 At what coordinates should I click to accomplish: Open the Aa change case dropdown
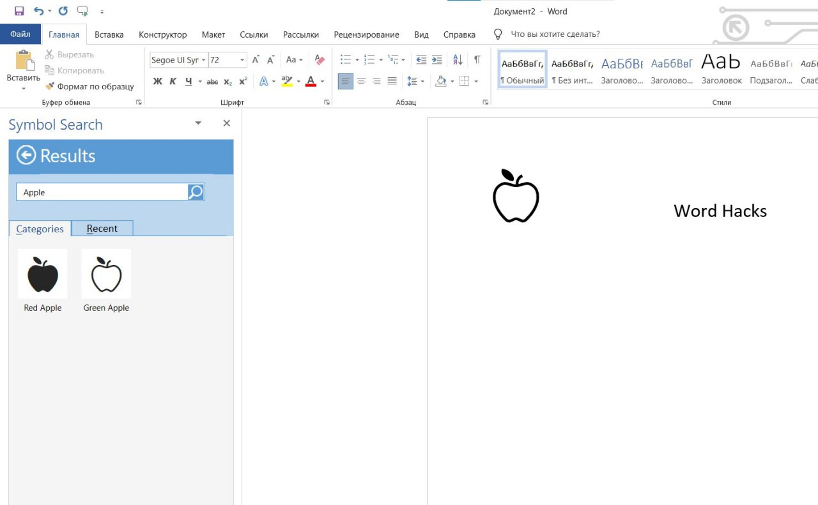coord(294,60)
